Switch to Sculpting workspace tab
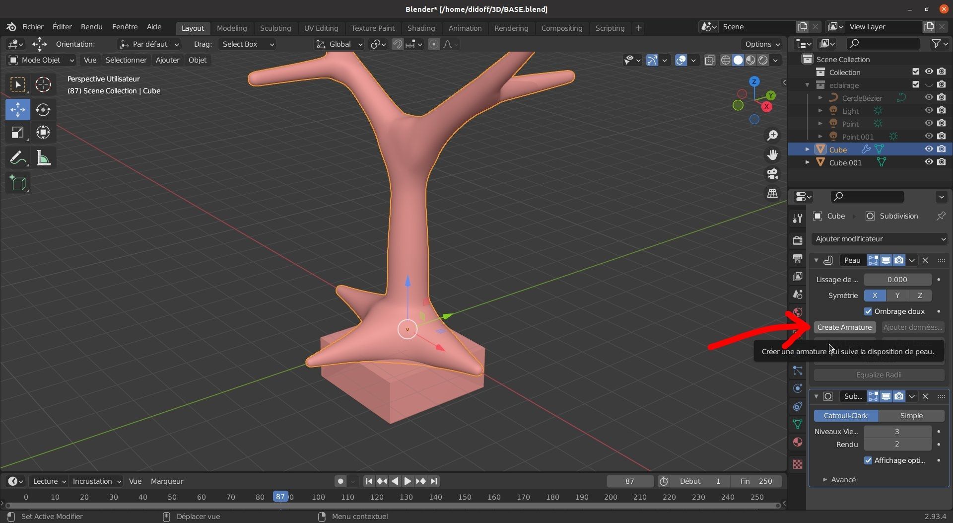The height and width of the screenshot is (523, 953). [x=275, y=28]
